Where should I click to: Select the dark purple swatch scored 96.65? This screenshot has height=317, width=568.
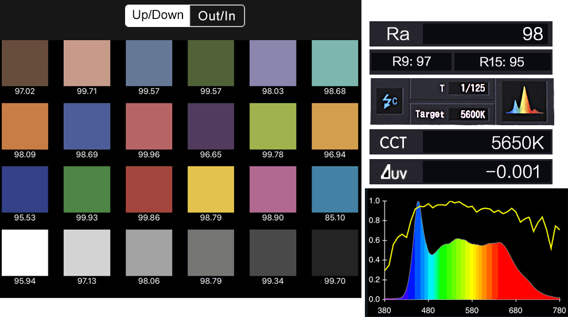[211, 126]
